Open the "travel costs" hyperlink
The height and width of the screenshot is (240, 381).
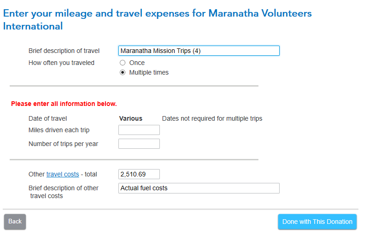pos(63,174)
